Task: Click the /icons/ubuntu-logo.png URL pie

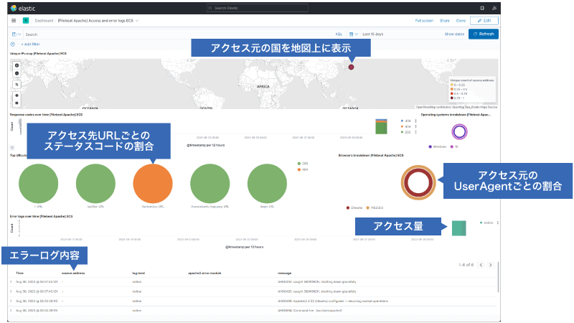Action: pos(210,184)
